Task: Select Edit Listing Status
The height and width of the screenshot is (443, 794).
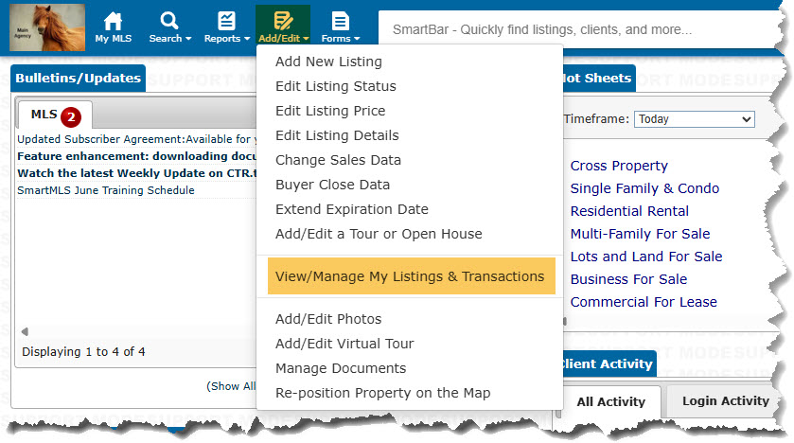Action: coord(336,86)
